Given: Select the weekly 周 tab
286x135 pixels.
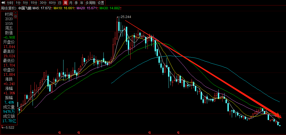Looking at the screenshot, I should 65,3.
